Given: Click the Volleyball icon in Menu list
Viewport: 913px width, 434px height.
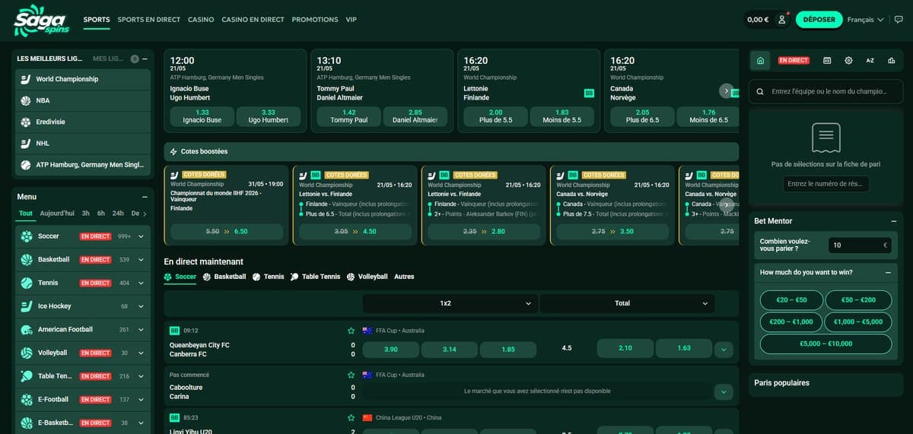Looking at the screenshot, I should [27, 353].
